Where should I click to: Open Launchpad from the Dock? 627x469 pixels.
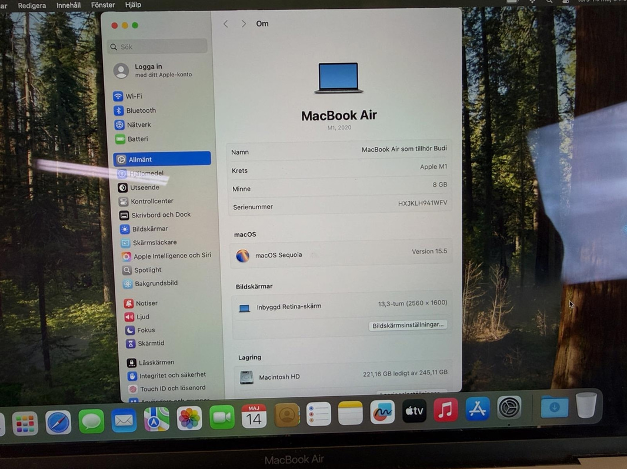click(x=25, y=423)
